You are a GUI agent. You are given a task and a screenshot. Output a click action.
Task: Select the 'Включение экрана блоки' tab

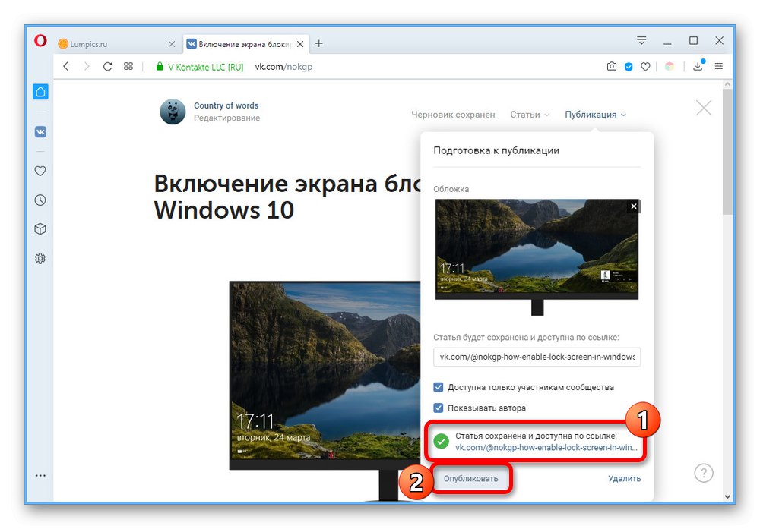click(x=245, y=44)
